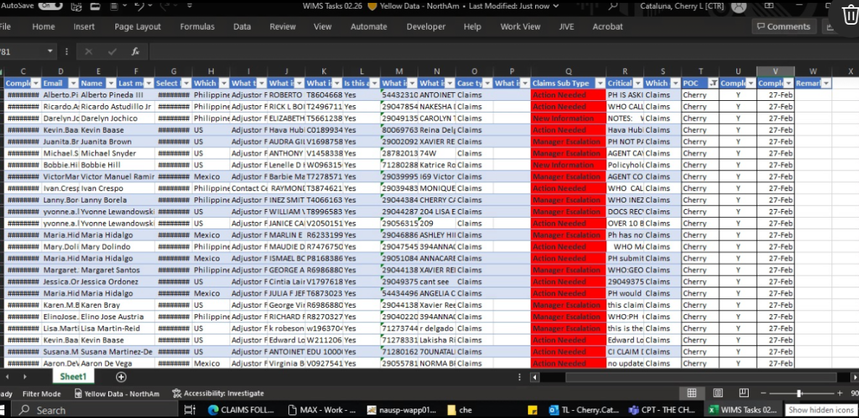
Task: Show hidden icons in the system tray
Action: (x=821, y=409)
